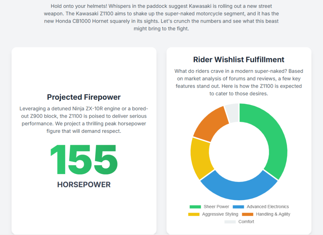This screenshot has height=235, width=323.
Task: Click the light gray Comfort legend swatch
Action: [230, 222]
